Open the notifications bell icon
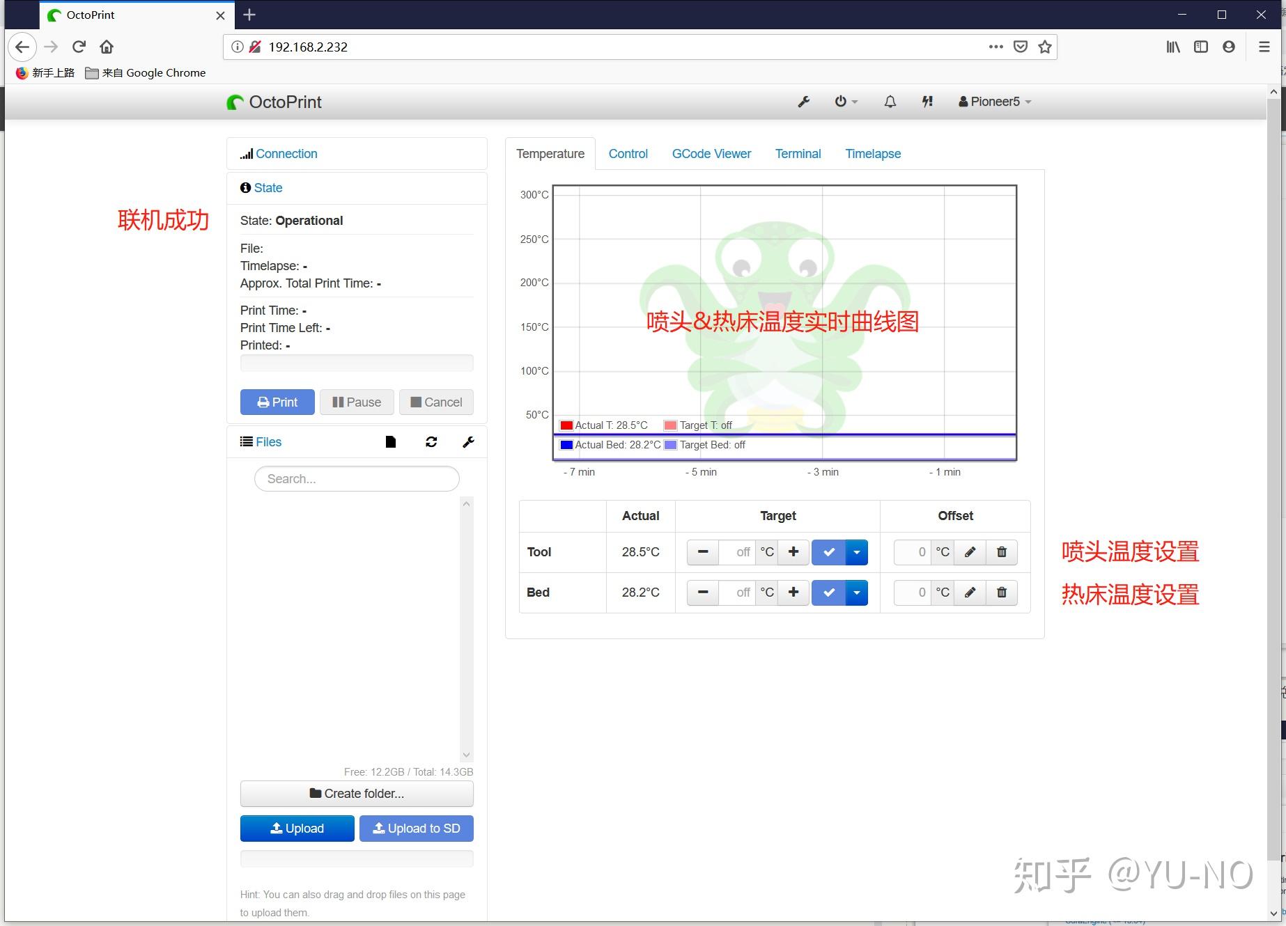This screenshot has width=1286, height=926. tap(889, 102)
